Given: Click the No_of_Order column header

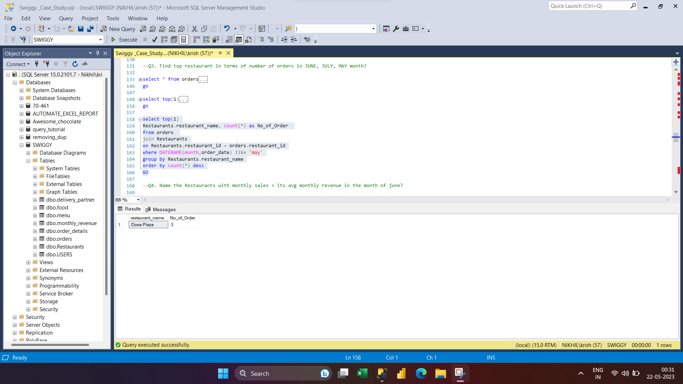Looking at the screenshot, I should [x=183, y=218].
